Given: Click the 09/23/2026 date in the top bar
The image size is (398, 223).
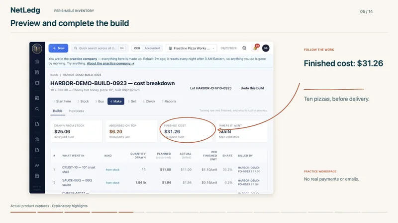Looking at the screenshot, I should point(228,48).
